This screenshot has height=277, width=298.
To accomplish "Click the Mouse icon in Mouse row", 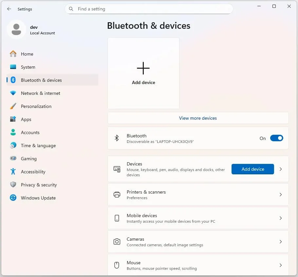I will pos(117,265).
